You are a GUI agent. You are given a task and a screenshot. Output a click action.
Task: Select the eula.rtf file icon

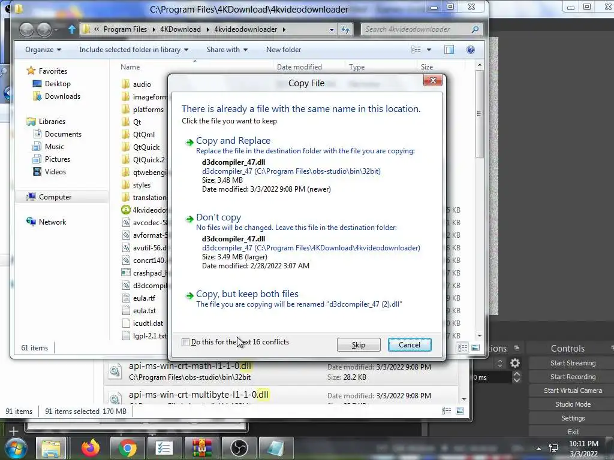[x=126, y=298]
